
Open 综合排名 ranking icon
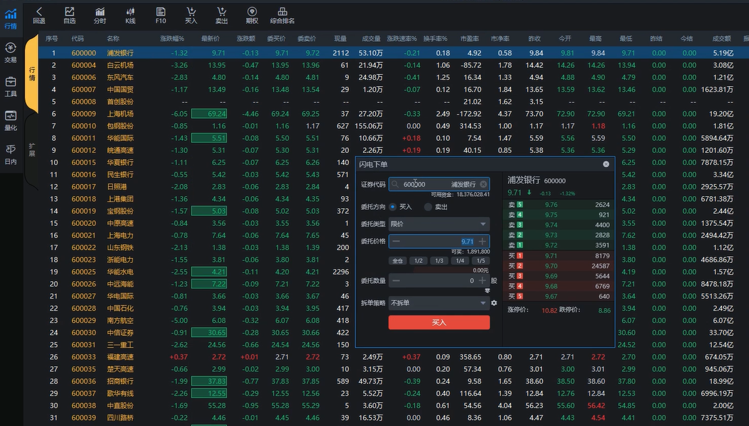tap(282, 11)
